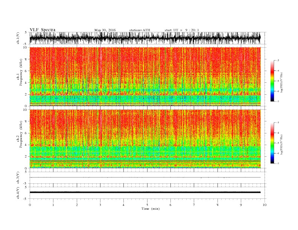
Task: Click the thick black ch.4 voltage trace
Action: pyautogui.click(x=145, y=192)
